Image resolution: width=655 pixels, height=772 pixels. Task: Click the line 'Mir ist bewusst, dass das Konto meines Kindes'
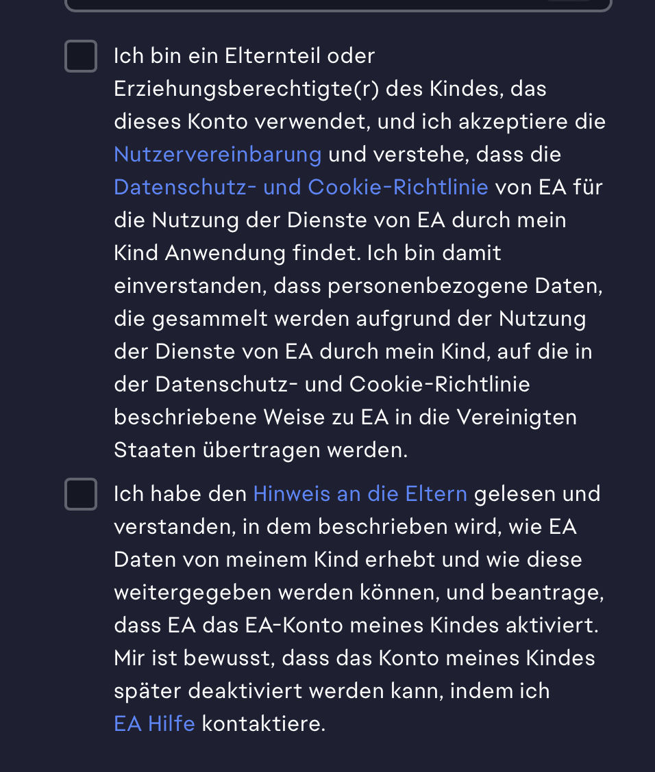pos(354,658)
